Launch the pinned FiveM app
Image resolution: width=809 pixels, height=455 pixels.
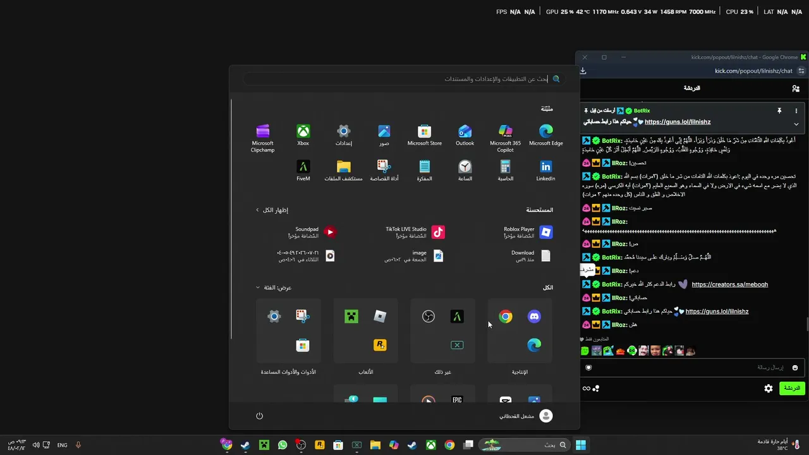pyautogui.click(x=303, y=171)
